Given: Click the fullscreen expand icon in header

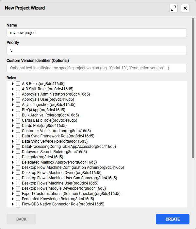Looking at the screenshot, I should coord(173,8).
